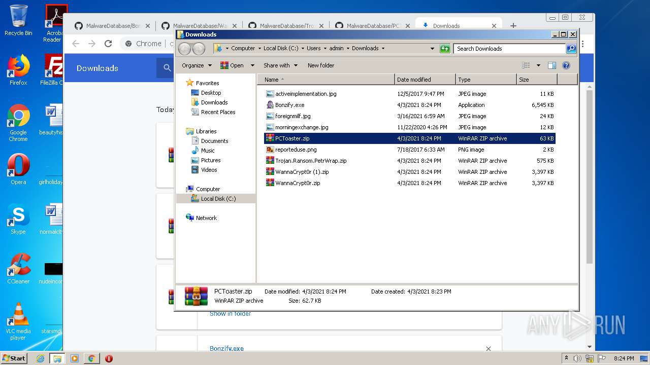
Task: Open the Share with dropdown
Action: 280,65
